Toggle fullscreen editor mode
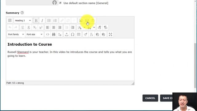The width and height of the screenshot is (197, 111). click(x=111, y=34)
